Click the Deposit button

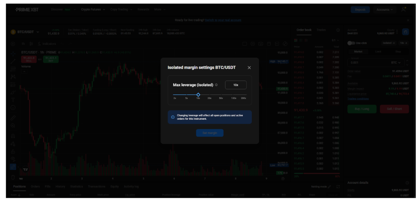(x=360, y=10)
